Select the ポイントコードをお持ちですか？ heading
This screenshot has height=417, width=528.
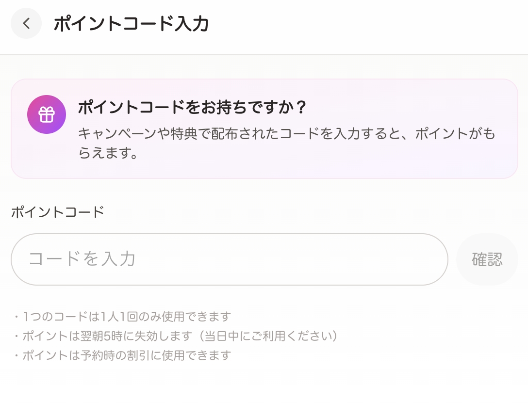[193, 108]
